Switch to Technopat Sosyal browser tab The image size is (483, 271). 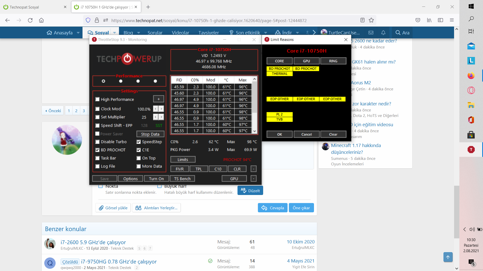click(24, 7)
